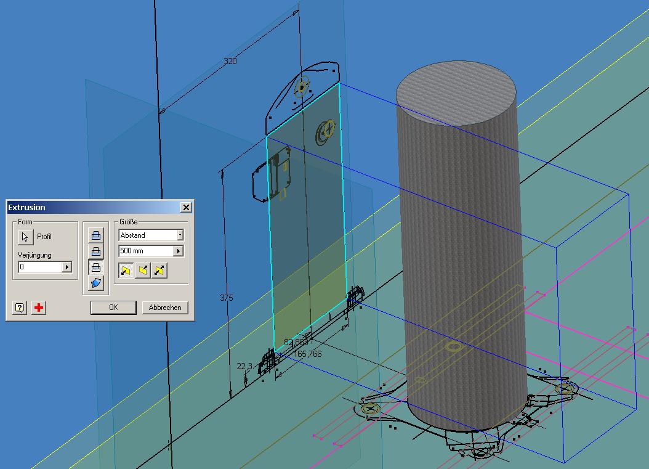Expand the 500 mm distance flyout arrow

pyautogui.click(x=179, y=251)
